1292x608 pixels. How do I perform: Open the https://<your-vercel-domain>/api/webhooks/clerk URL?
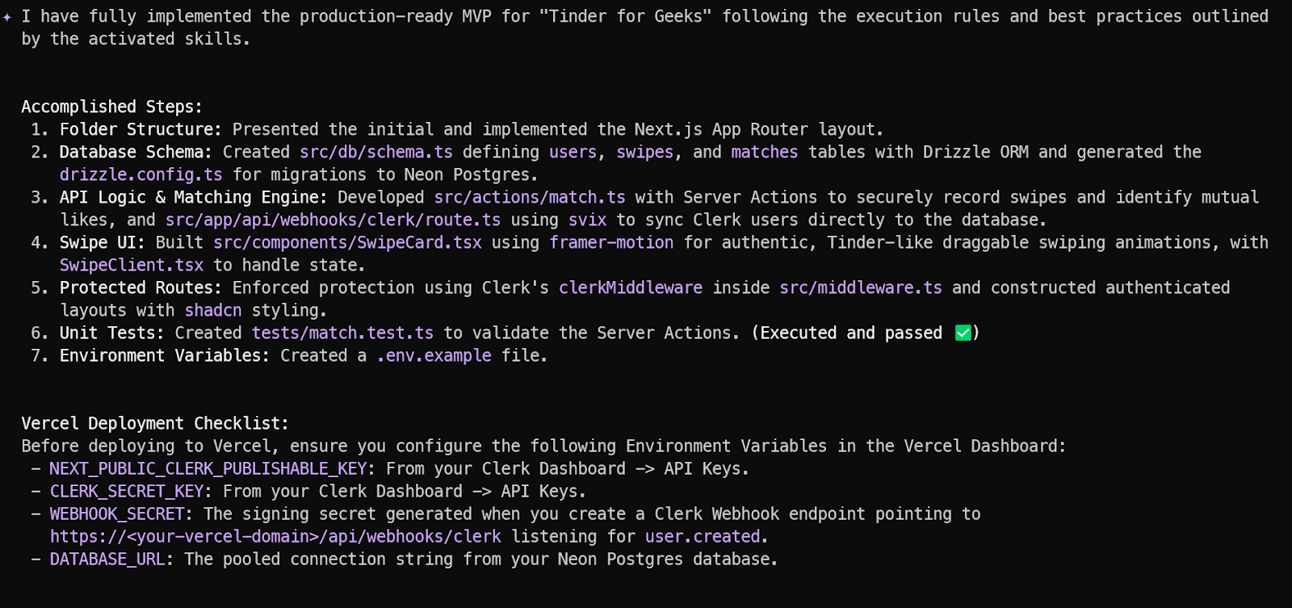pos(275,536)
